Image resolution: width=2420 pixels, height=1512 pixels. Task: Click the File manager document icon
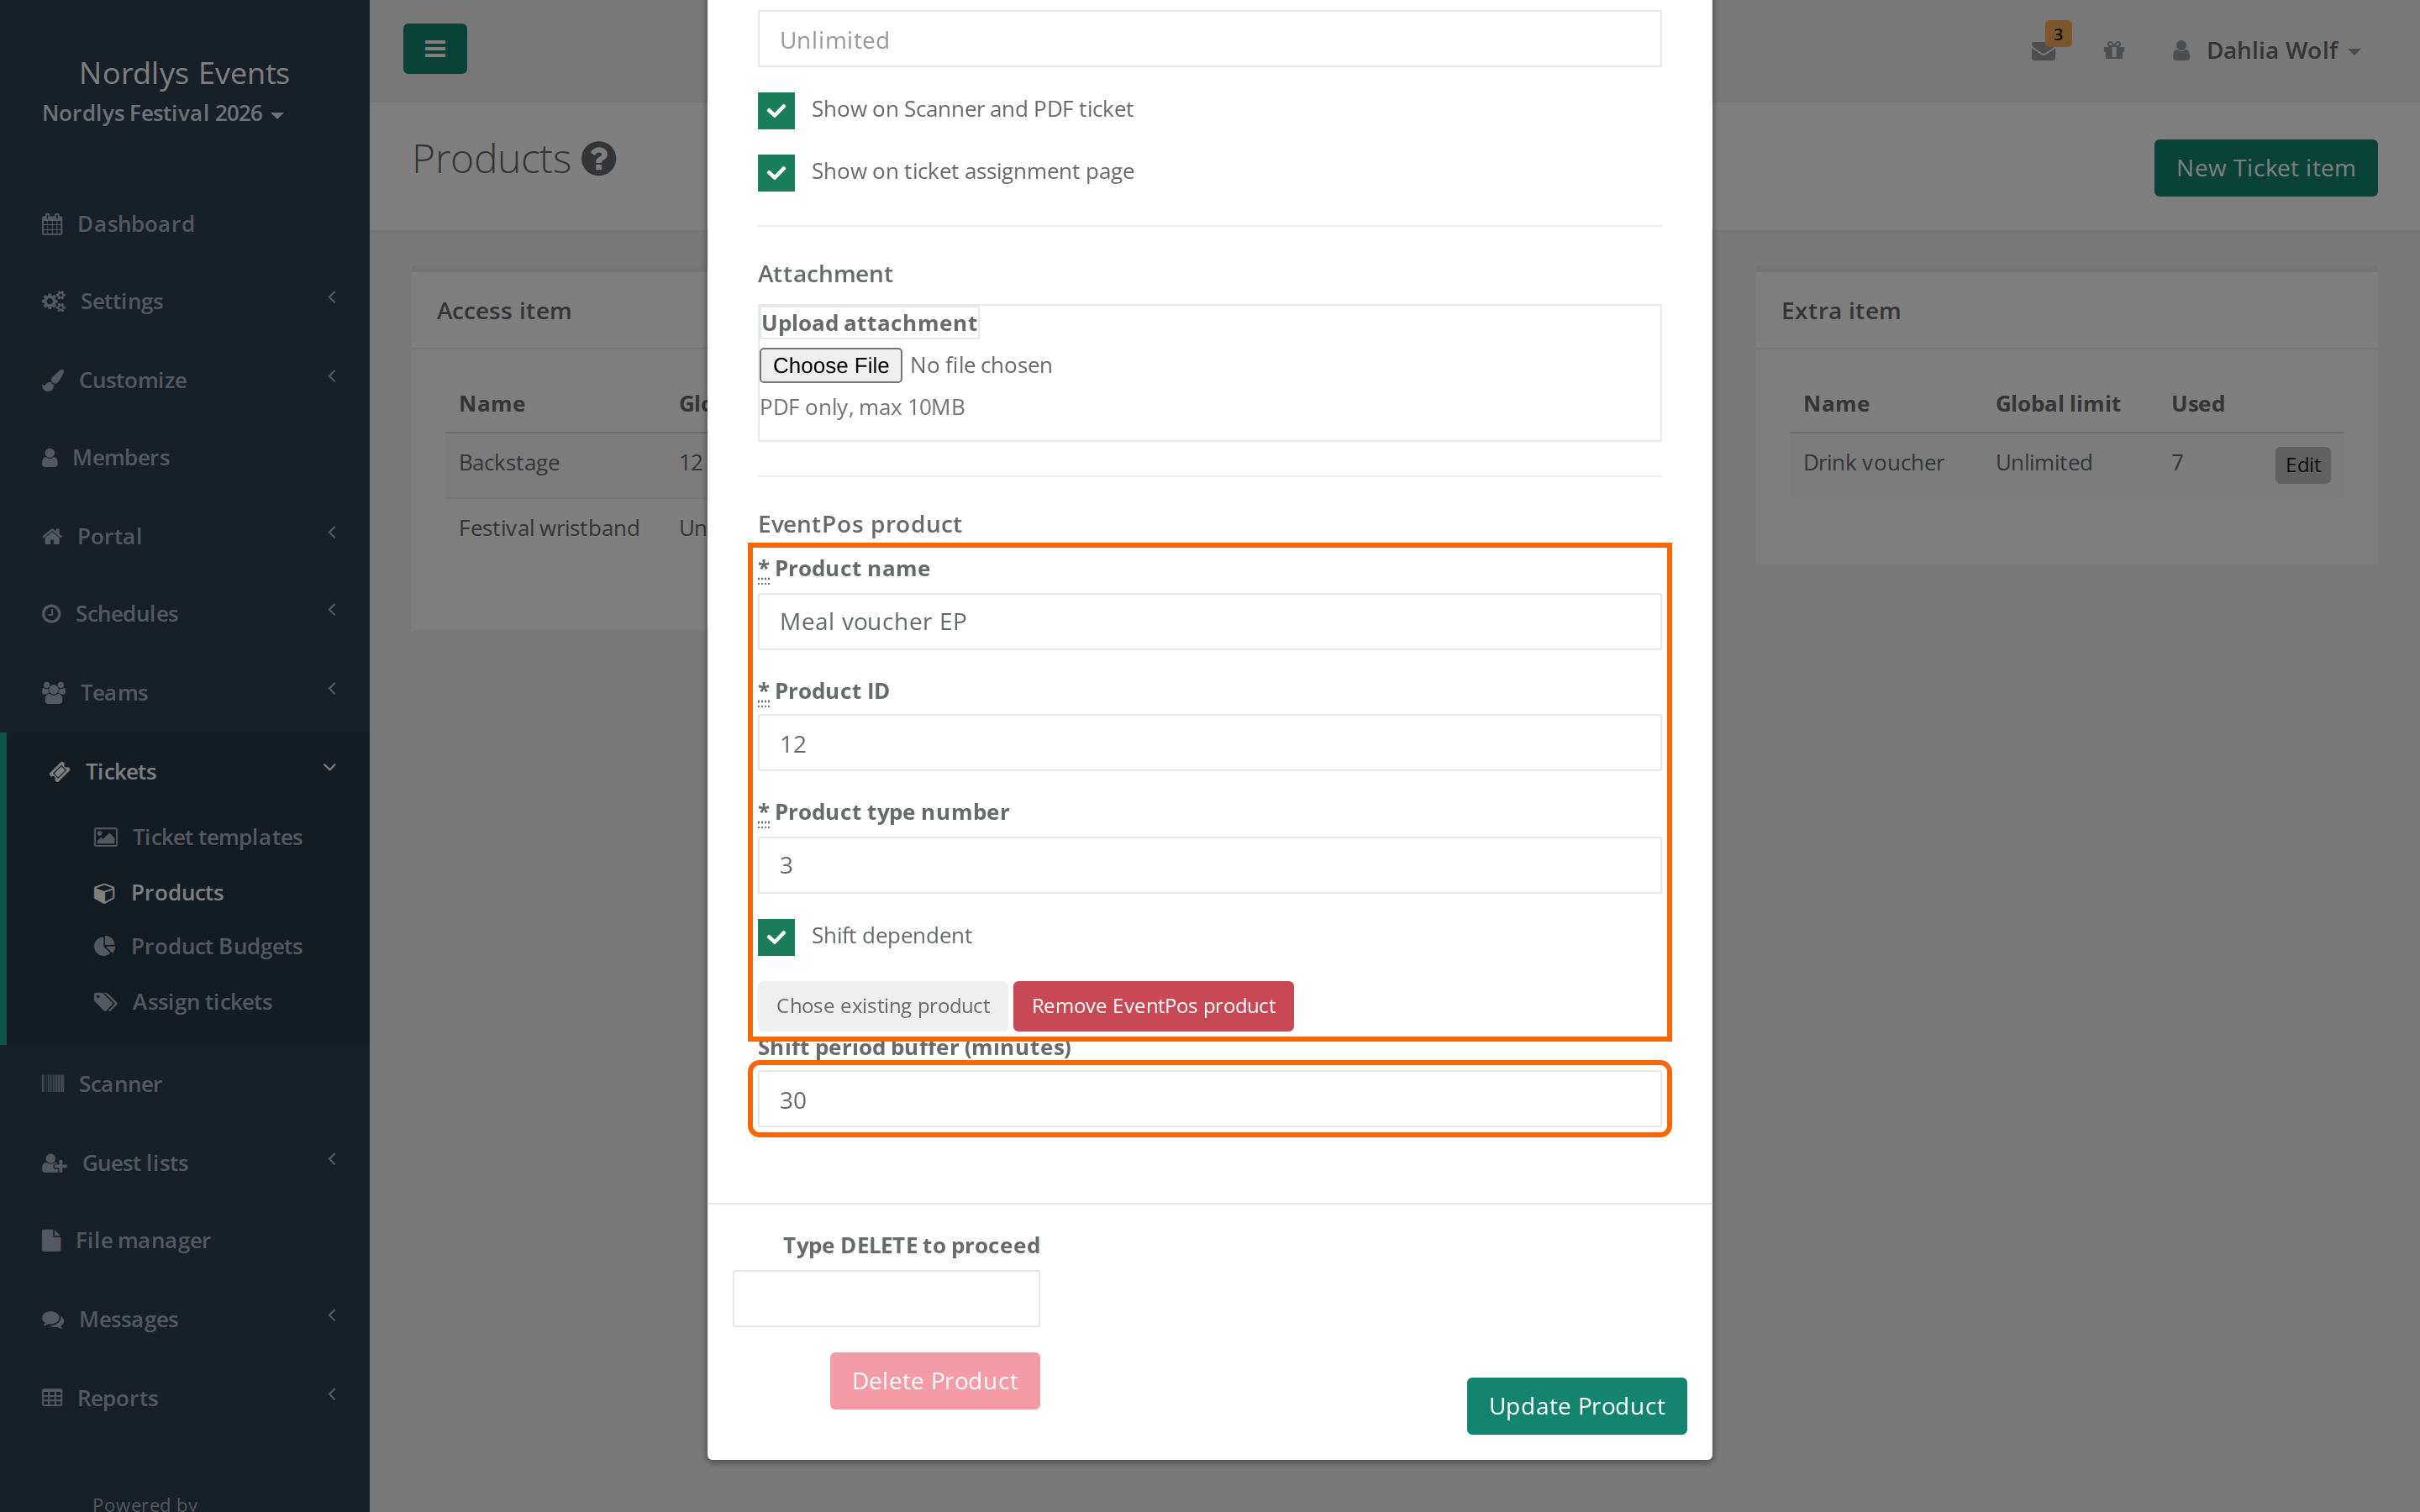51,1240
